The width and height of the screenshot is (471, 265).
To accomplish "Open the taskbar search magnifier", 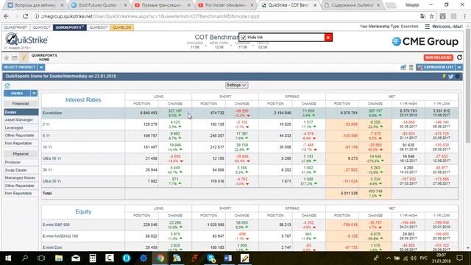I will click(x=25, y=258).
